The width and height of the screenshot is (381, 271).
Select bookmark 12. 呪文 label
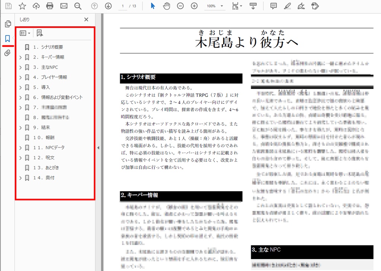pos(44,158)
